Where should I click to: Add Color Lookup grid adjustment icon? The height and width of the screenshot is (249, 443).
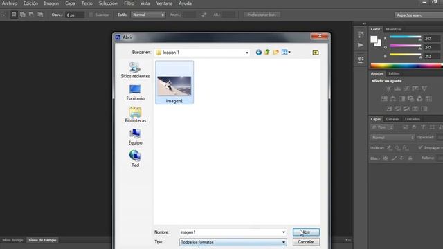(x=428, y=99)
